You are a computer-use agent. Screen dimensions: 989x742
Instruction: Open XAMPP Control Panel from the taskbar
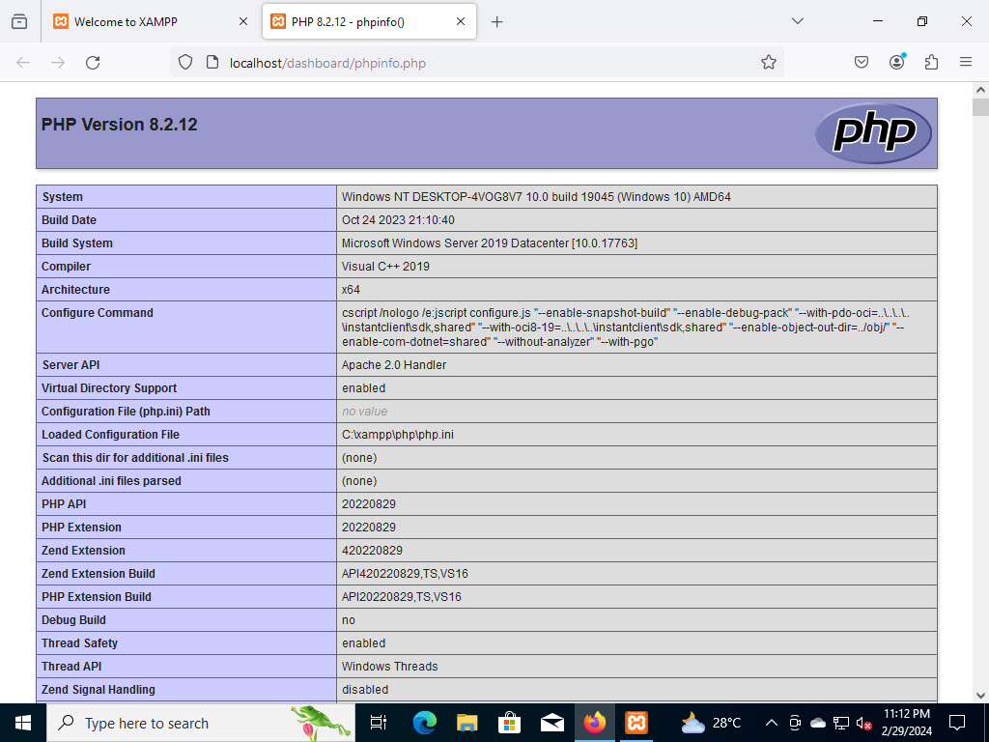click(x=636, y=722)
